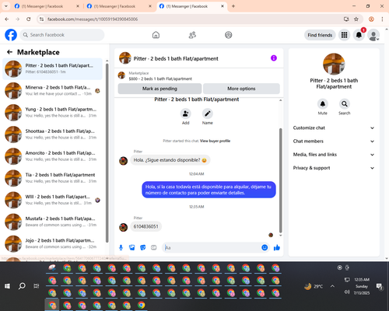389x311 pixels.
Task: Open the Windows Action Center notifications
Action: pos(380,286)
